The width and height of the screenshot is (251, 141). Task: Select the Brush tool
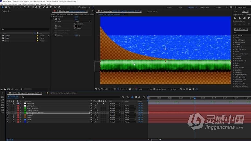(44, 7)
